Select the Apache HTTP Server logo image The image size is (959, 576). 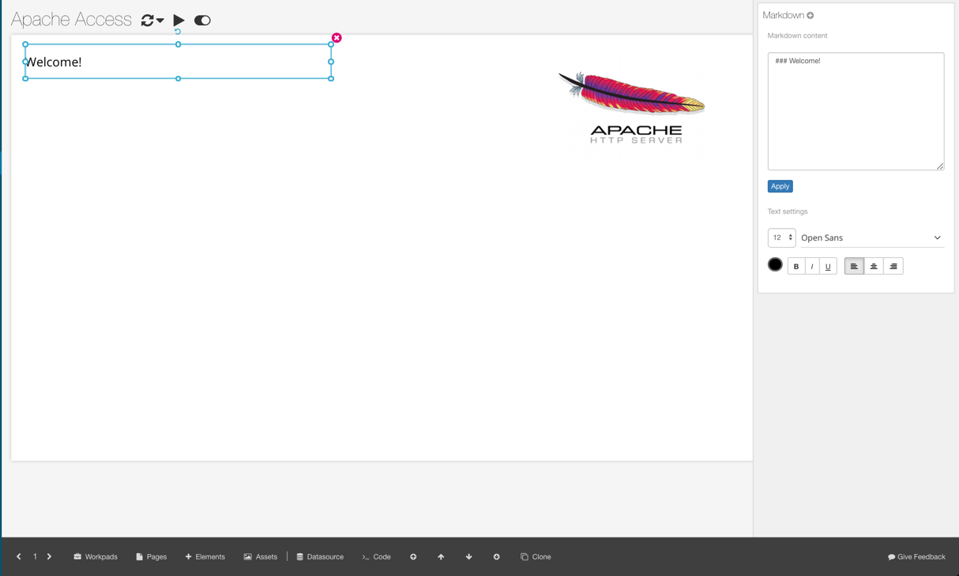pyautogui.click(x=633, y=107)
